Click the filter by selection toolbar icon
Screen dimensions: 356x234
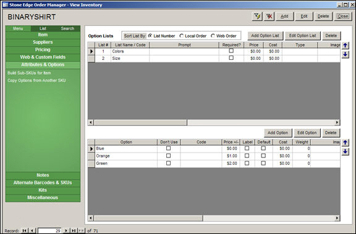pos(257,16)
